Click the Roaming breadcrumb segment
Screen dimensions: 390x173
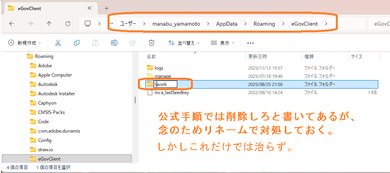(x=264, y=24)
